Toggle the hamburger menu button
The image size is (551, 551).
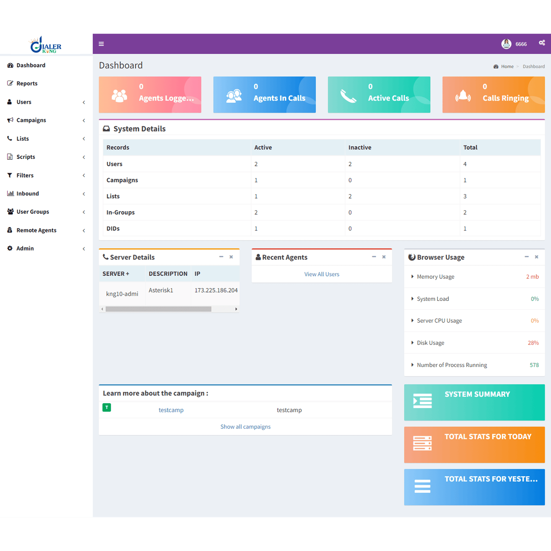(101, 44)
